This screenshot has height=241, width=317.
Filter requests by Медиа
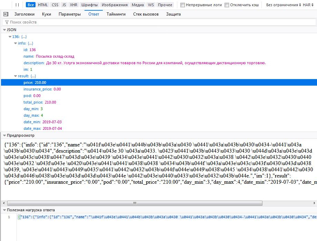pos(138,4)
